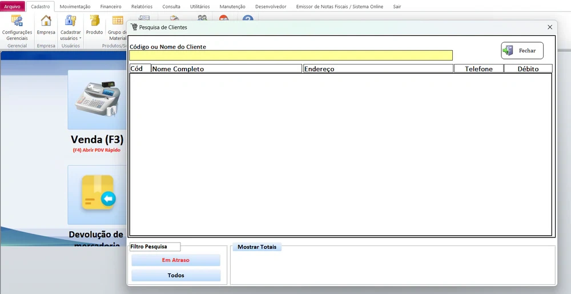
Task: Filter clients by Em Atraso
Action: 176,260
